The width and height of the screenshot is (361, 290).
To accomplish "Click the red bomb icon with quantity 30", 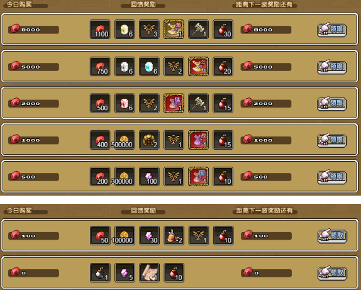I will click(223, 30).
